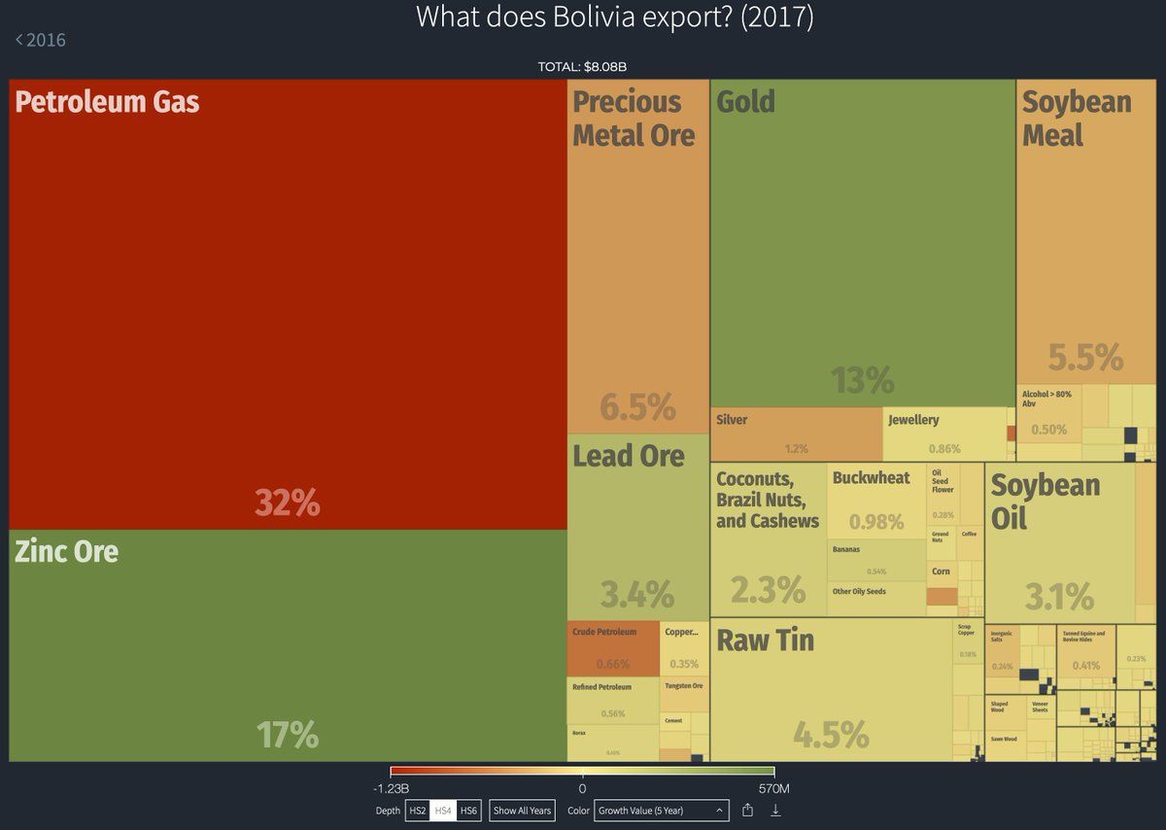Go back to previous year 2016

click(x=41, y=40)
